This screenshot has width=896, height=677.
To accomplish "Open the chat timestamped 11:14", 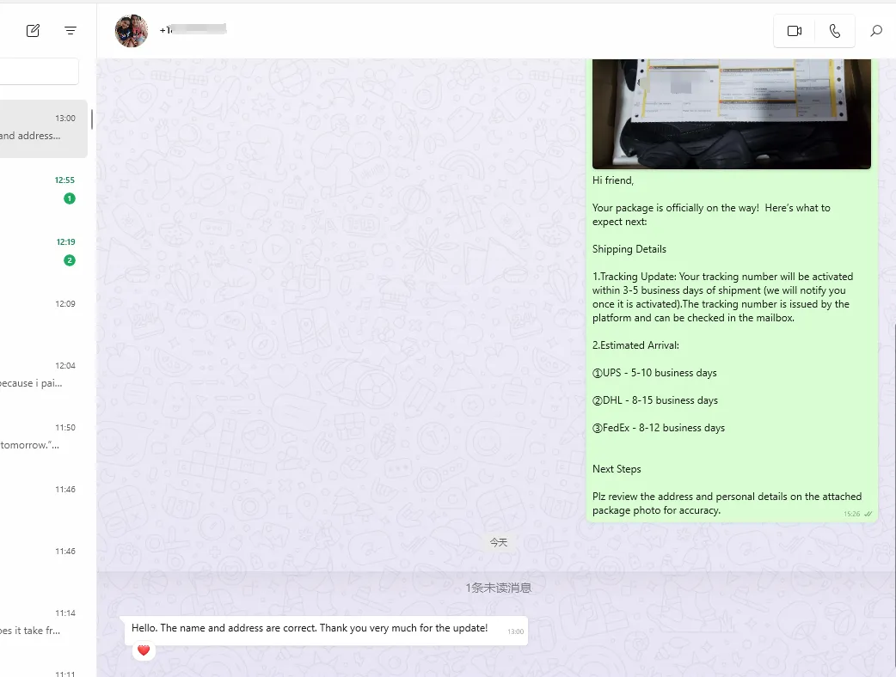I will pos(44,623).
